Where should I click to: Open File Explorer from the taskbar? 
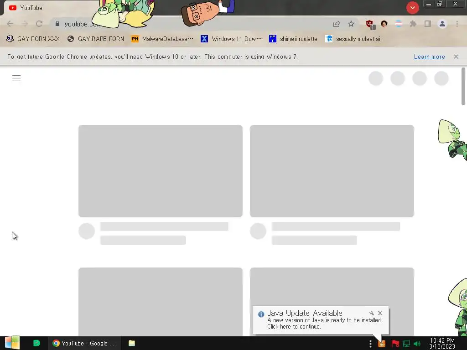132,343
